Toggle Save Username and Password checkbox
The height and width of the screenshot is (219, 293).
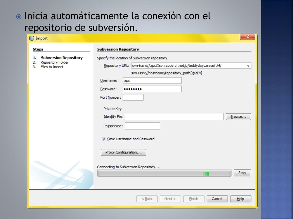[104, 139]
